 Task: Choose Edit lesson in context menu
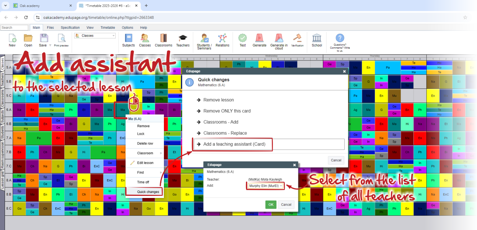point(145,163)
